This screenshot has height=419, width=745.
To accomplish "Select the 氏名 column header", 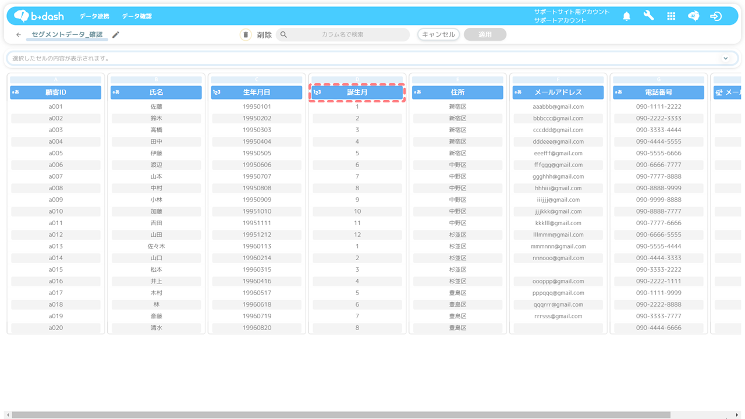I will 156,92.
